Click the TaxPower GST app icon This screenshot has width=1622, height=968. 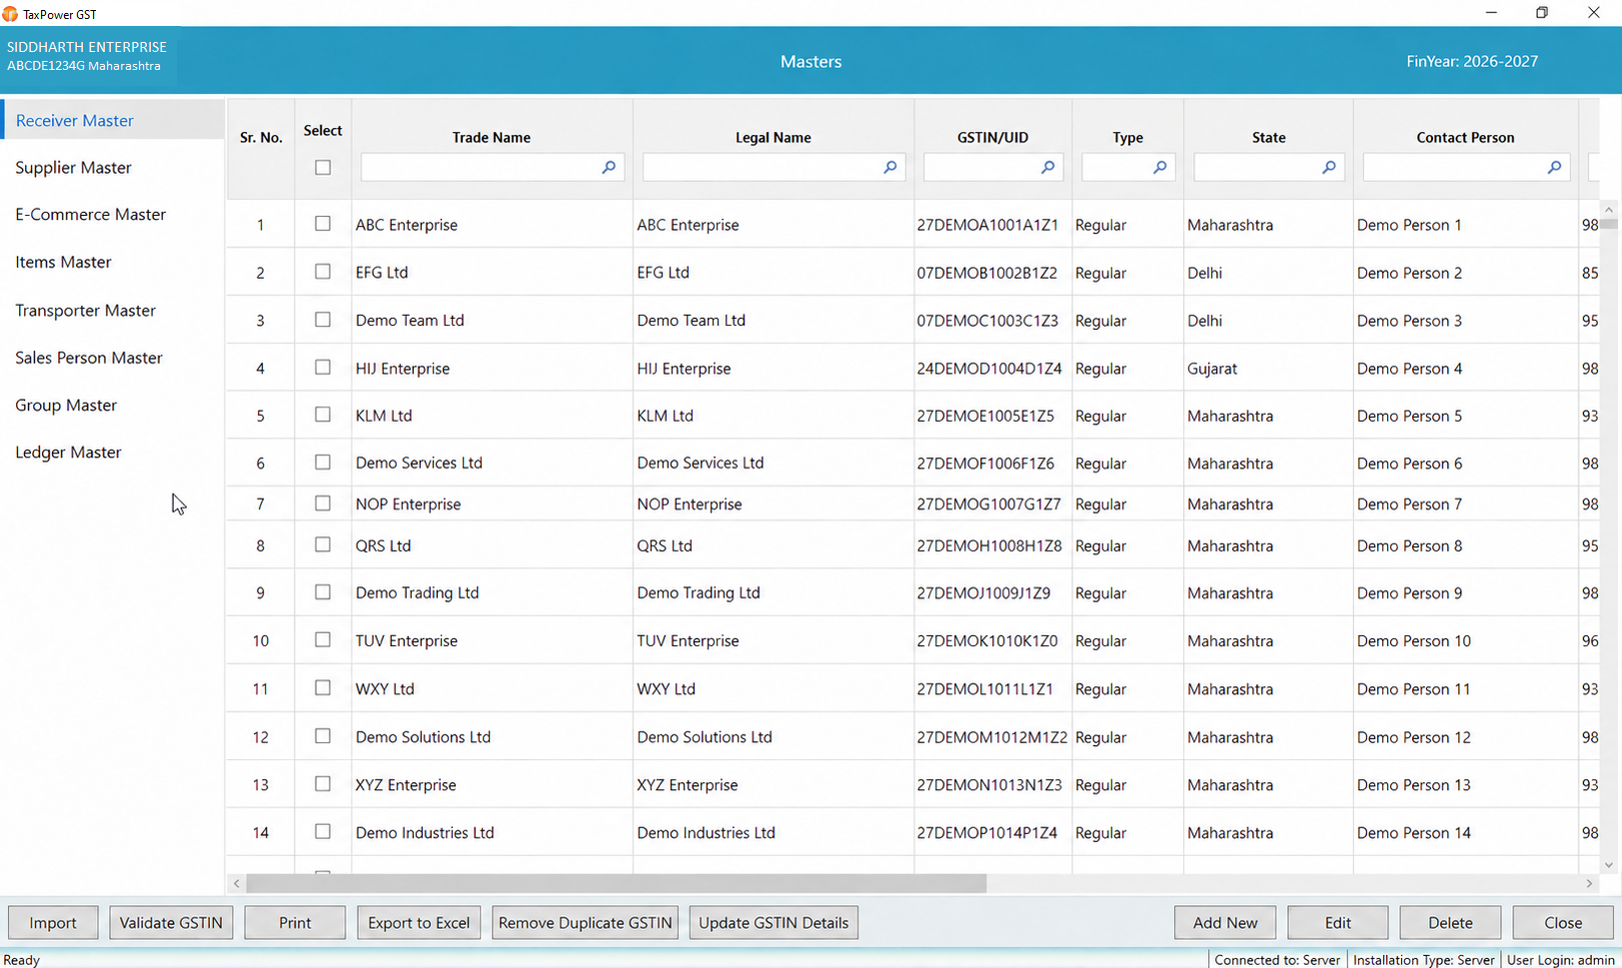tap(10, 14)
